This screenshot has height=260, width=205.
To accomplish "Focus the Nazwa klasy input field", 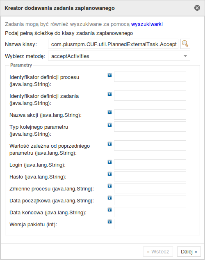I will (x=113, y=44).
